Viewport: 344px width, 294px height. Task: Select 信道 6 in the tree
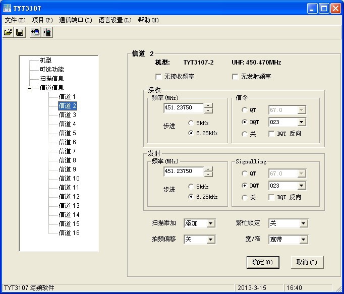point(68,142)
